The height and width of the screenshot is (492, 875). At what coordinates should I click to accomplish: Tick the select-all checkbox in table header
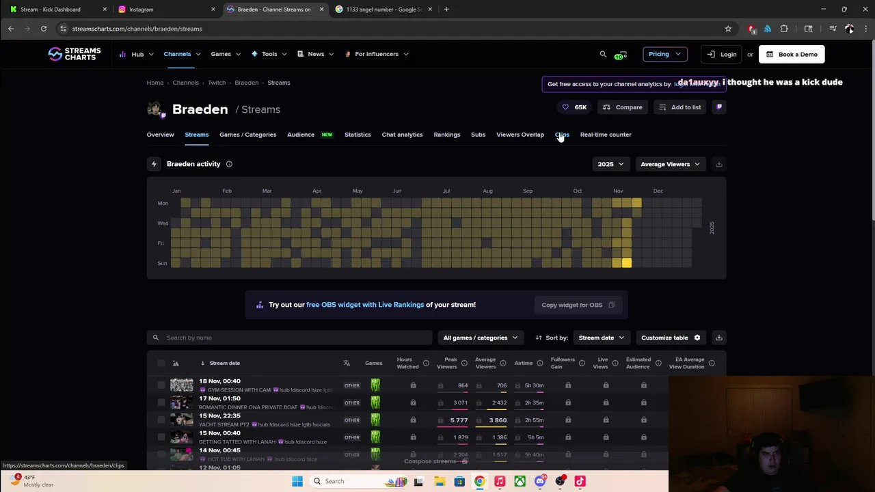pos(161,363)
